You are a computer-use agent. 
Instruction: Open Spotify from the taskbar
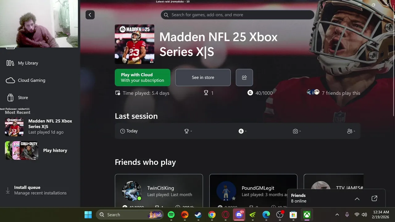pyautogui.click(x=171, y=215)
